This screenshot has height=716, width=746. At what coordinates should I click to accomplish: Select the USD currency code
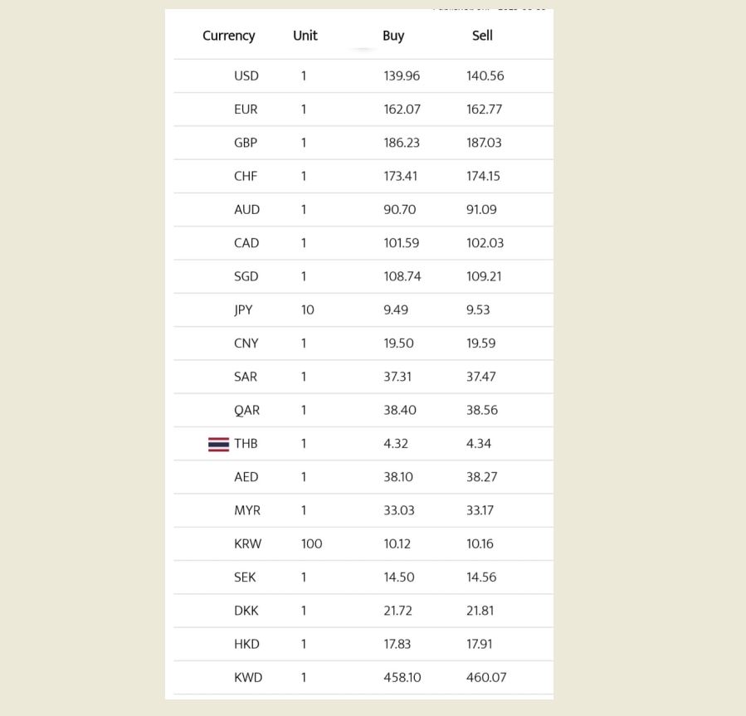point(246,76)
